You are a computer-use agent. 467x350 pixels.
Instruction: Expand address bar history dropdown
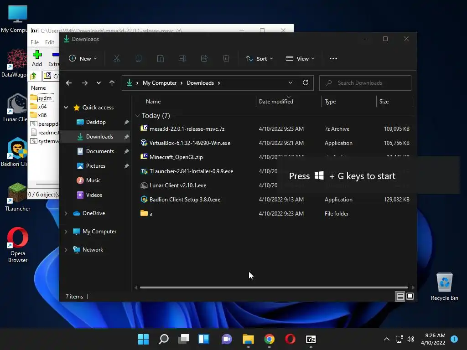291,83
